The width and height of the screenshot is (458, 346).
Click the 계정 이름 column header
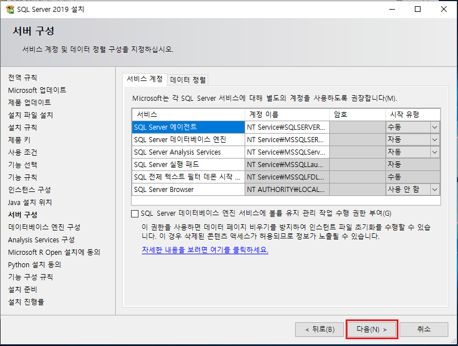287,114
